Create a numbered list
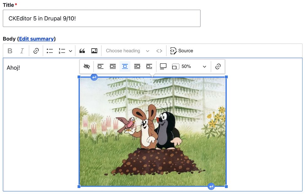This screenshot has width=305, height=194. [62, 51]
